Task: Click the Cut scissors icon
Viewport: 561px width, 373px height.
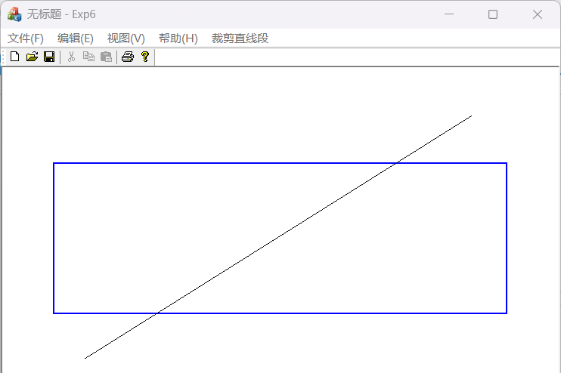Action: pyautogui.click(x=72, y=57)
